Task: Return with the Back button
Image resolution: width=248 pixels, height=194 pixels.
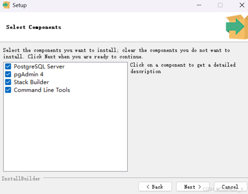Action: click(x=155, y=187)
